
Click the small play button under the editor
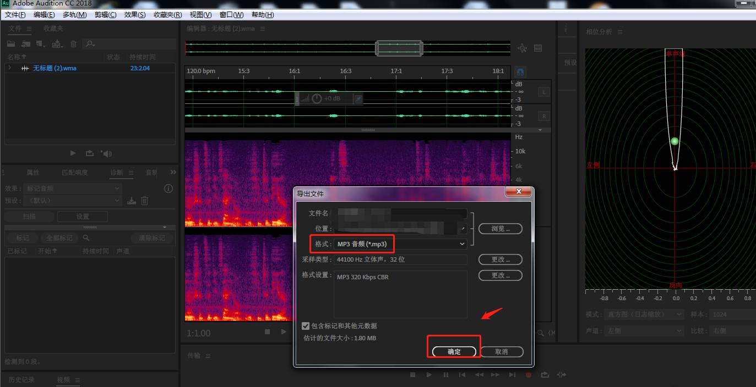pyautogui.click(x=284, y=332)
